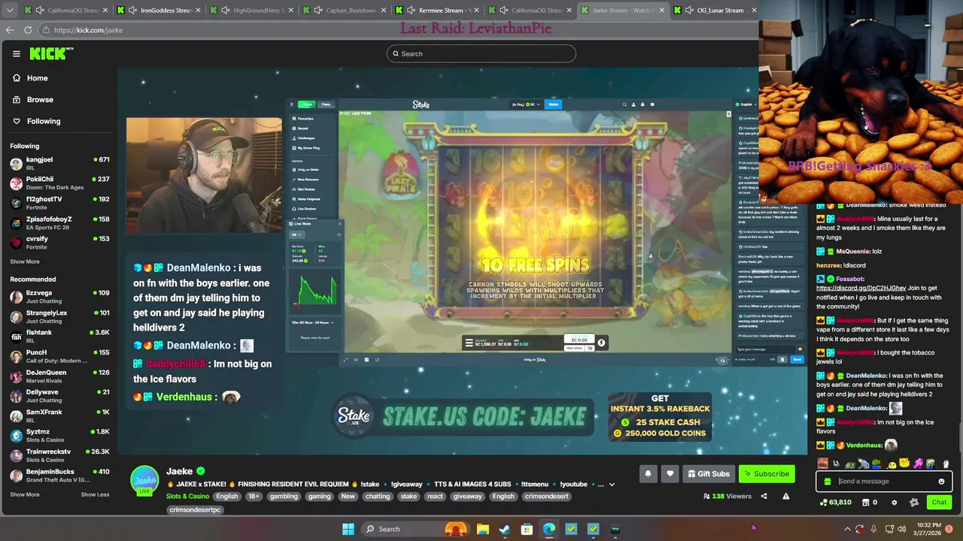Screen dimensions: 963x541
Task: Click the Kick logo
Action: 51,53
